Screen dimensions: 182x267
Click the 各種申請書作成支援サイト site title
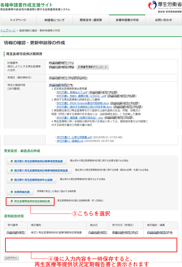[26, 5]
